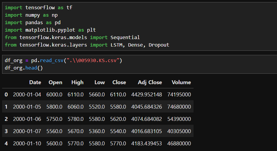Click the Sequential import code line
This screenshot has width=277, height=151.
(72, 37)
